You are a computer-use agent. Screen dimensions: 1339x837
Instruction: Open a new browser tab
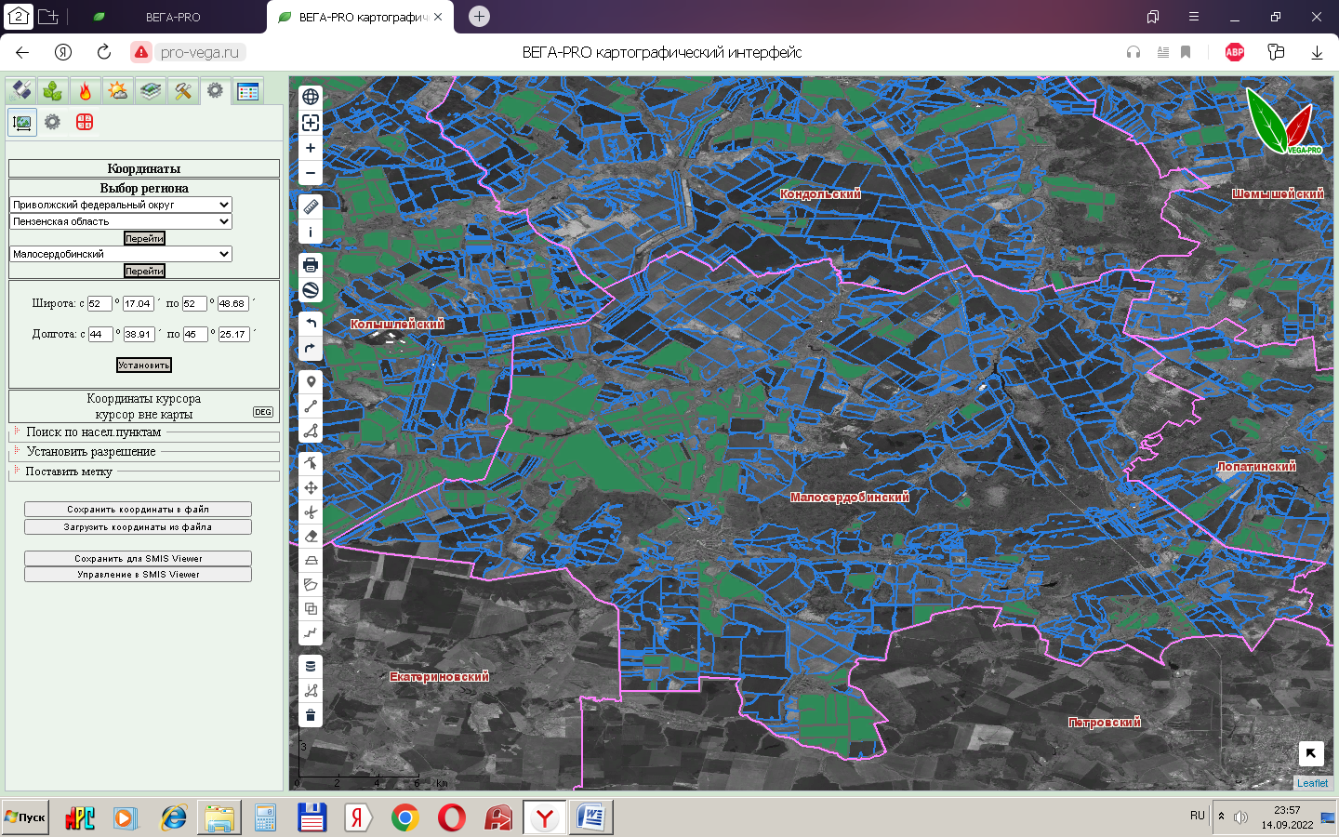[479, 16]
